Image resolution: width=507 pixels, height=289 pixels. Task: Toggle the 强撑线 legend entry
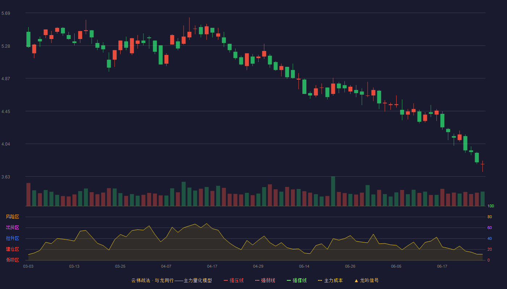[x=297, y=280]
